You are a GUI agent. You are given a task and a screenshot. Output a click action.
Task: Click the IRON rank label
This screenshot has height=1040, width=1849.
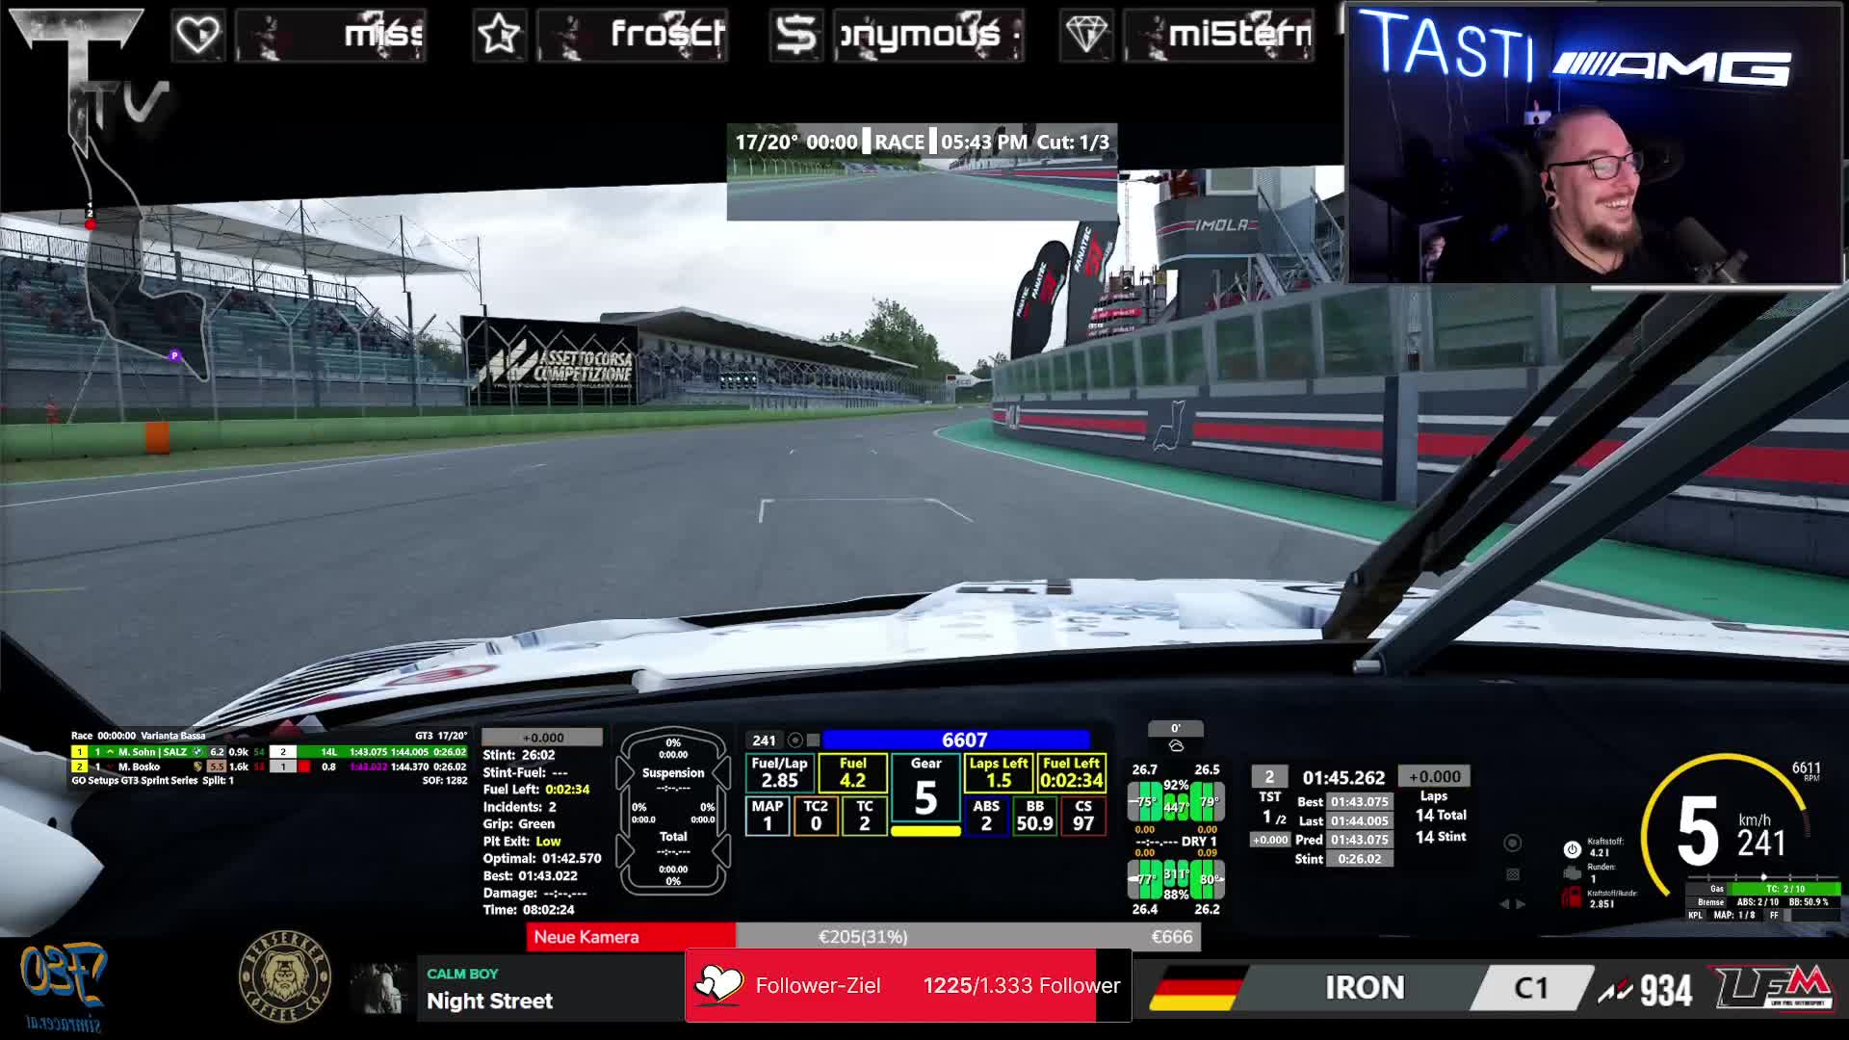1365,988
